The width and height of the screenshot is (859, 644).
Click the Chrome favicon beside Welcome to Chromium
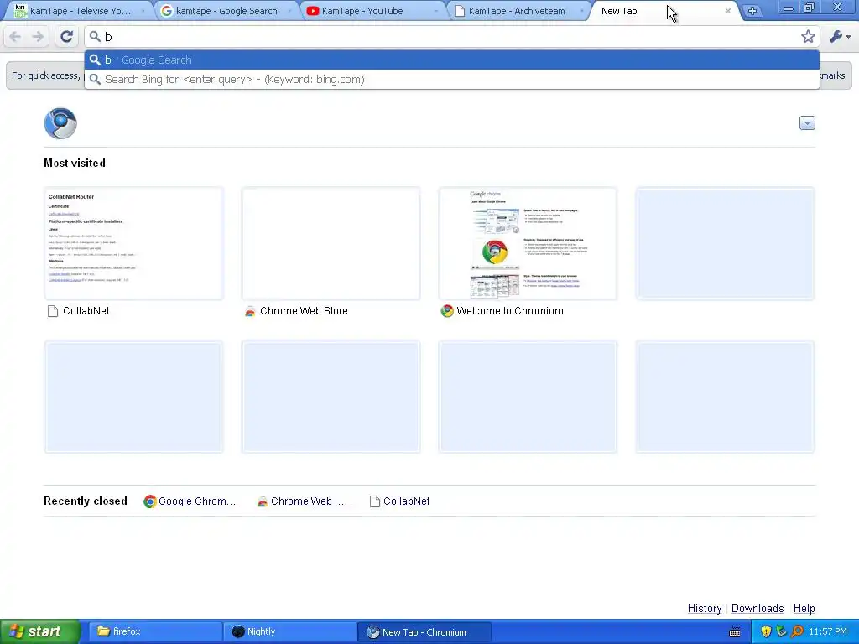pos(447,311)
